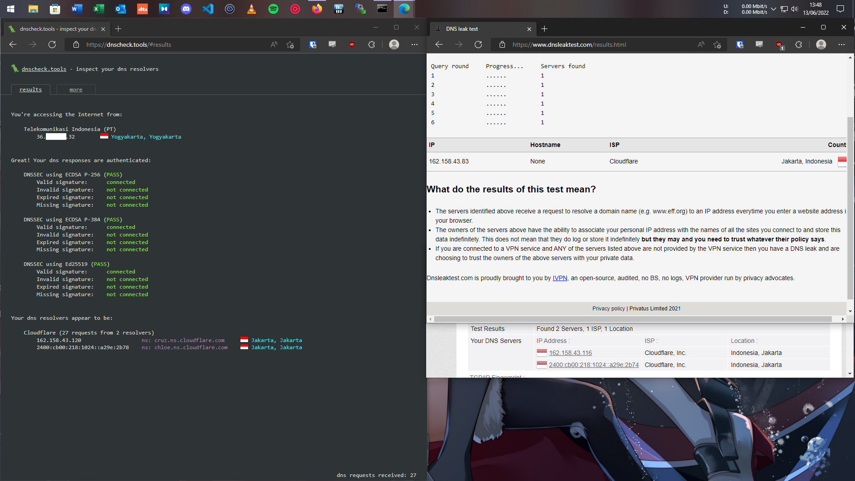
Task: Open uBlock Origin extension in dnscheck window
Action: click(x=352, y=45)
